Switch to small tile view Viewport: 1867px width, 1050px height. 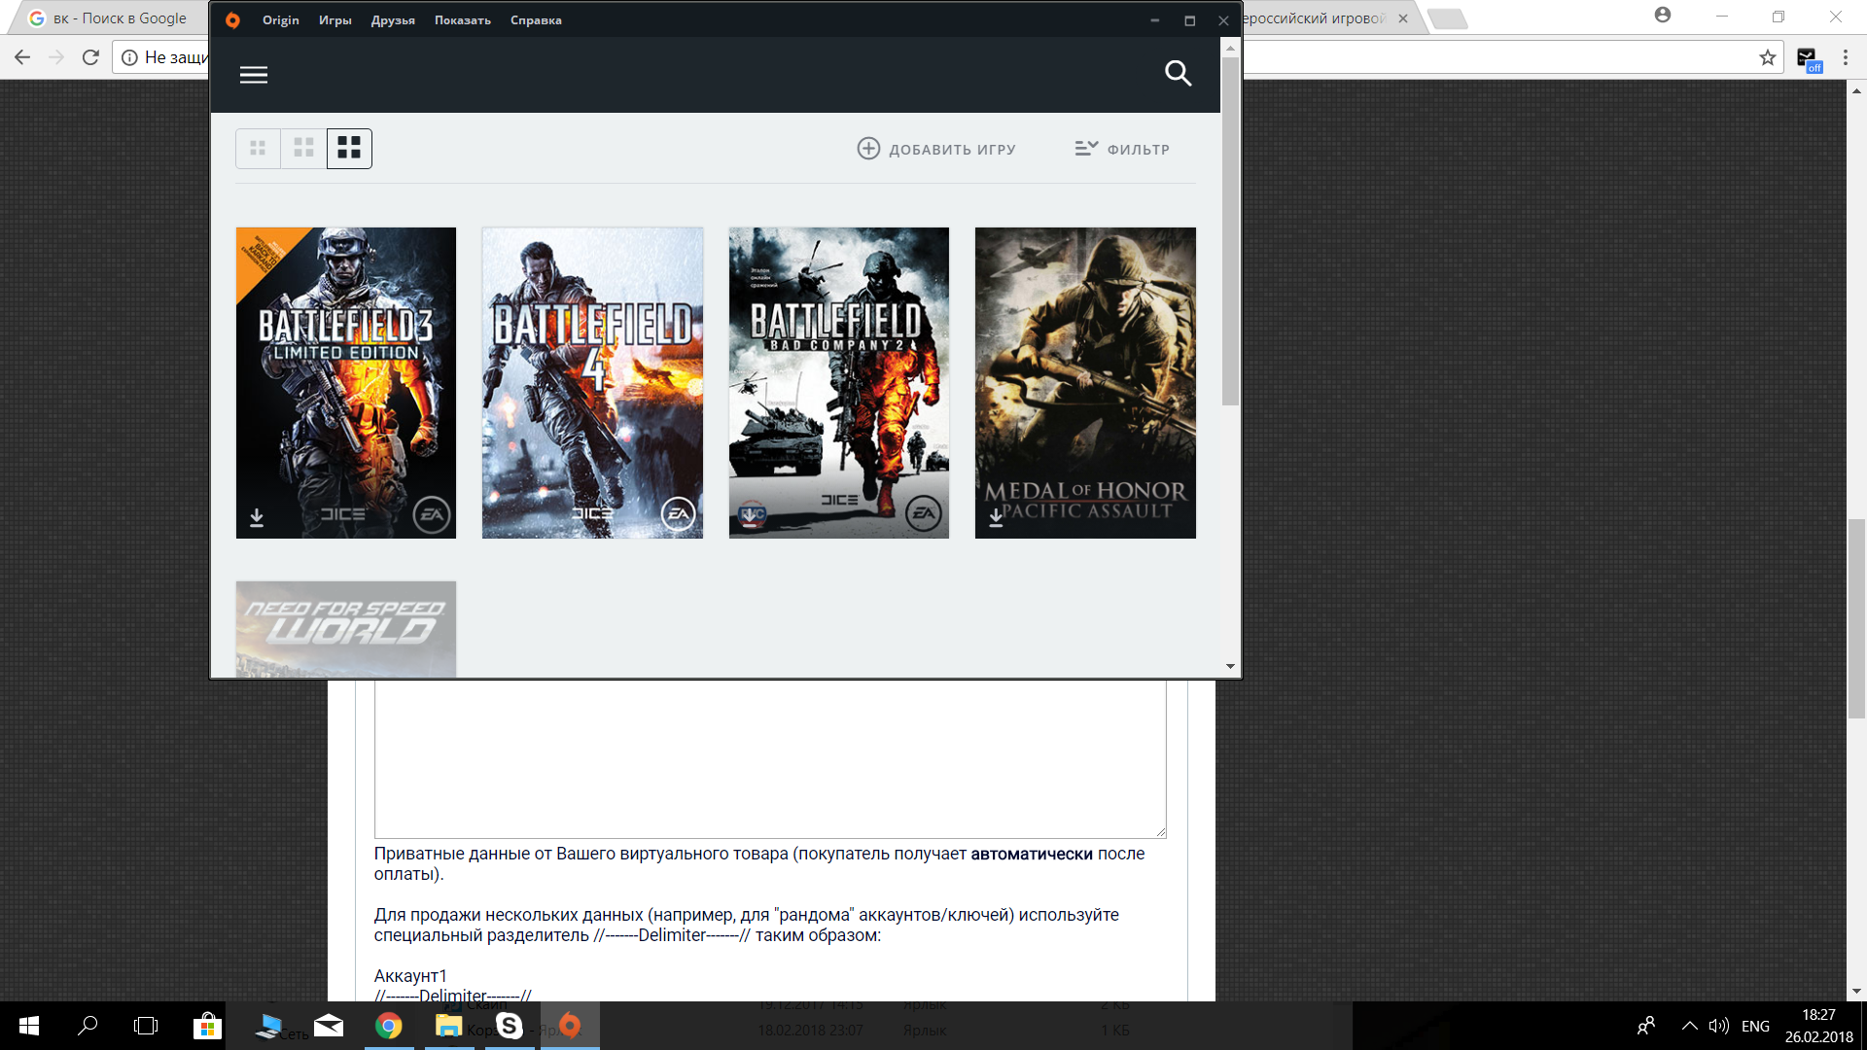(x=258, y=148)
